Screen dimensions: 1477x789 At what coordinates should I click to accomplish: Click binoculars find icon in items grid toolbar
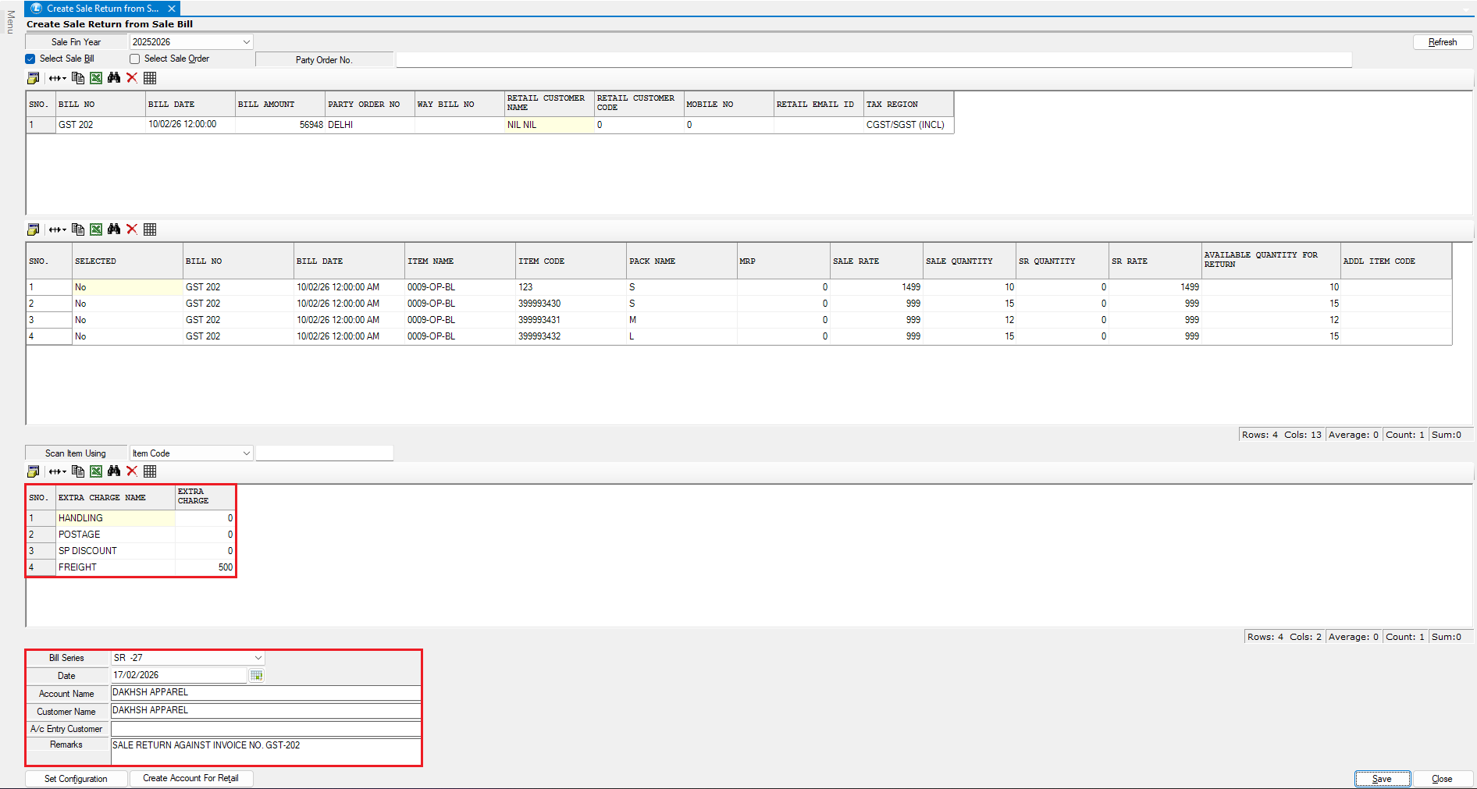coord(114,229)
